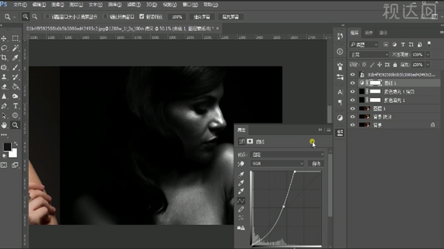Image resolution: width=444 pixels, height=249 pixels.
Task: Select the Lasso tool
Action: click(4, 48)
